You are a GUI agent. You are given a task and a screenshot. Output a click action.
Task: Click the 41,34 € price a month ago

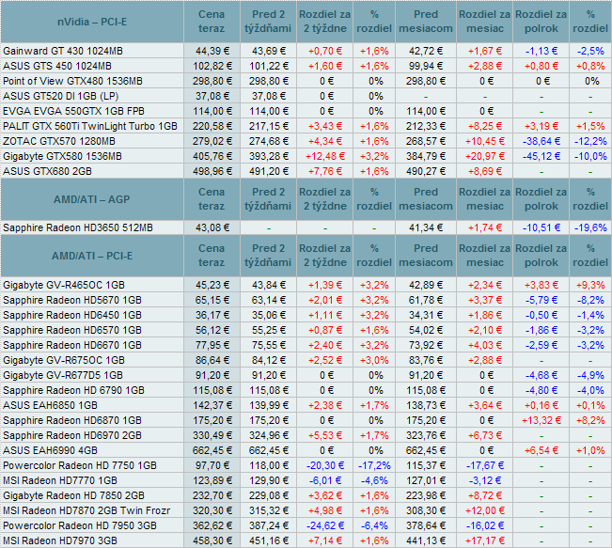click(x=426, y=227)
